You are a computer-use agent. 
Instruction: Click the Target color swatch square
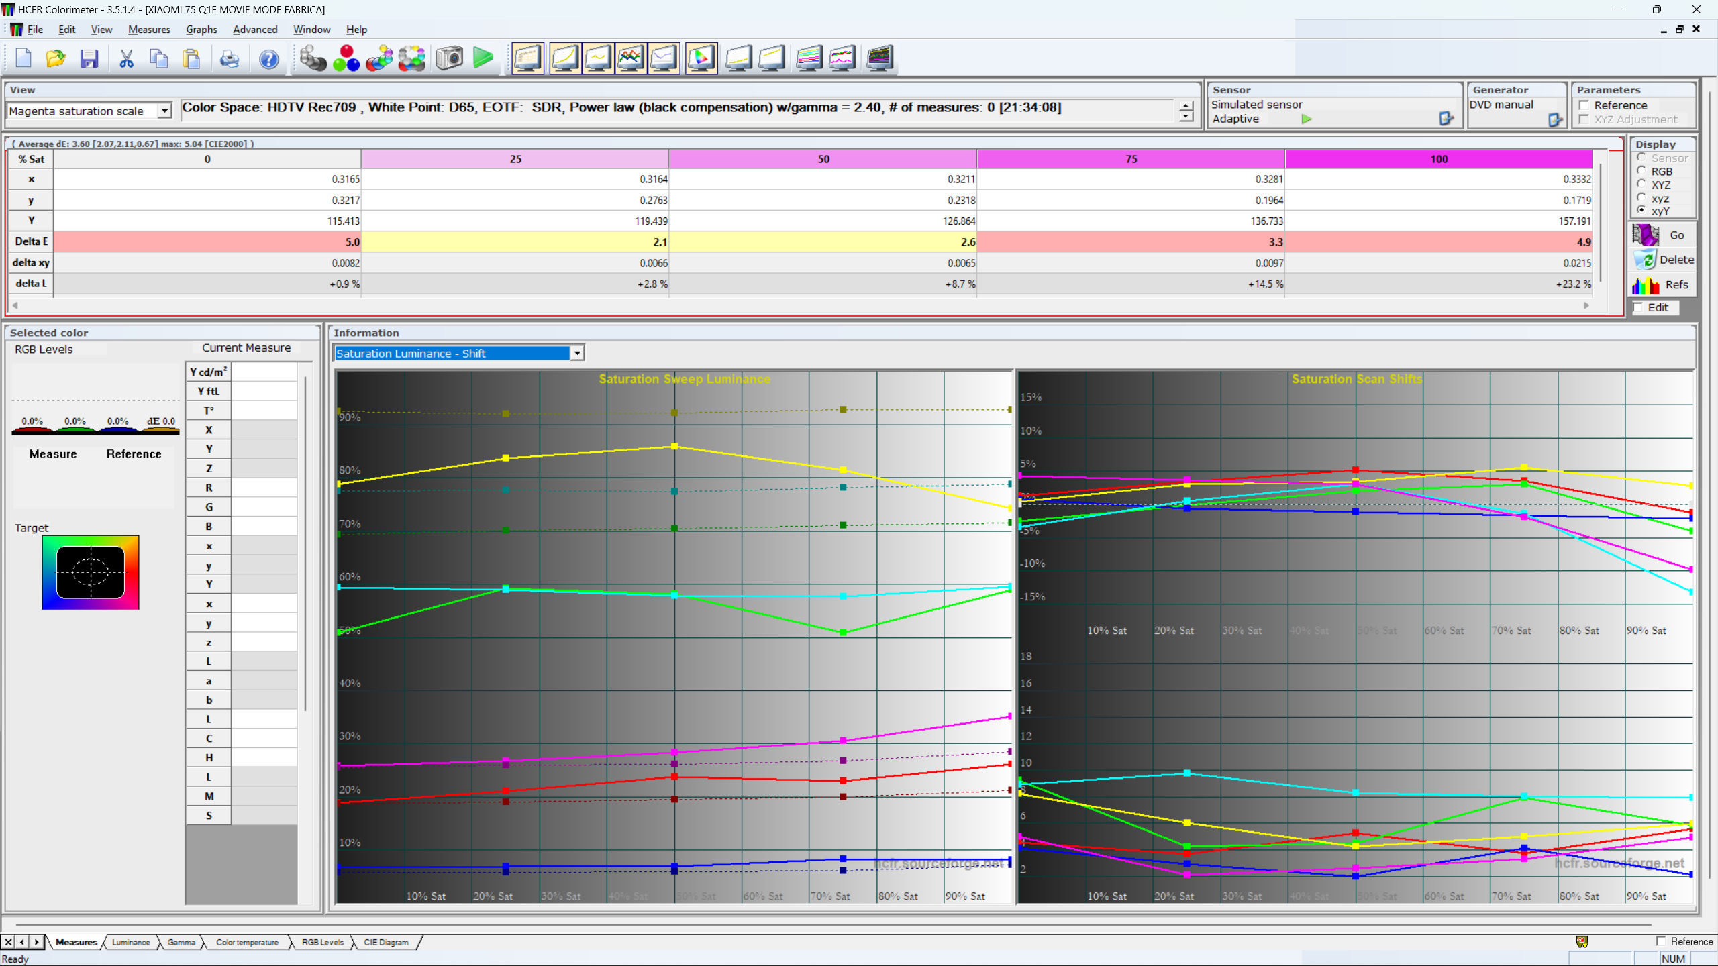pyautogui.click(x=91, y=572)
